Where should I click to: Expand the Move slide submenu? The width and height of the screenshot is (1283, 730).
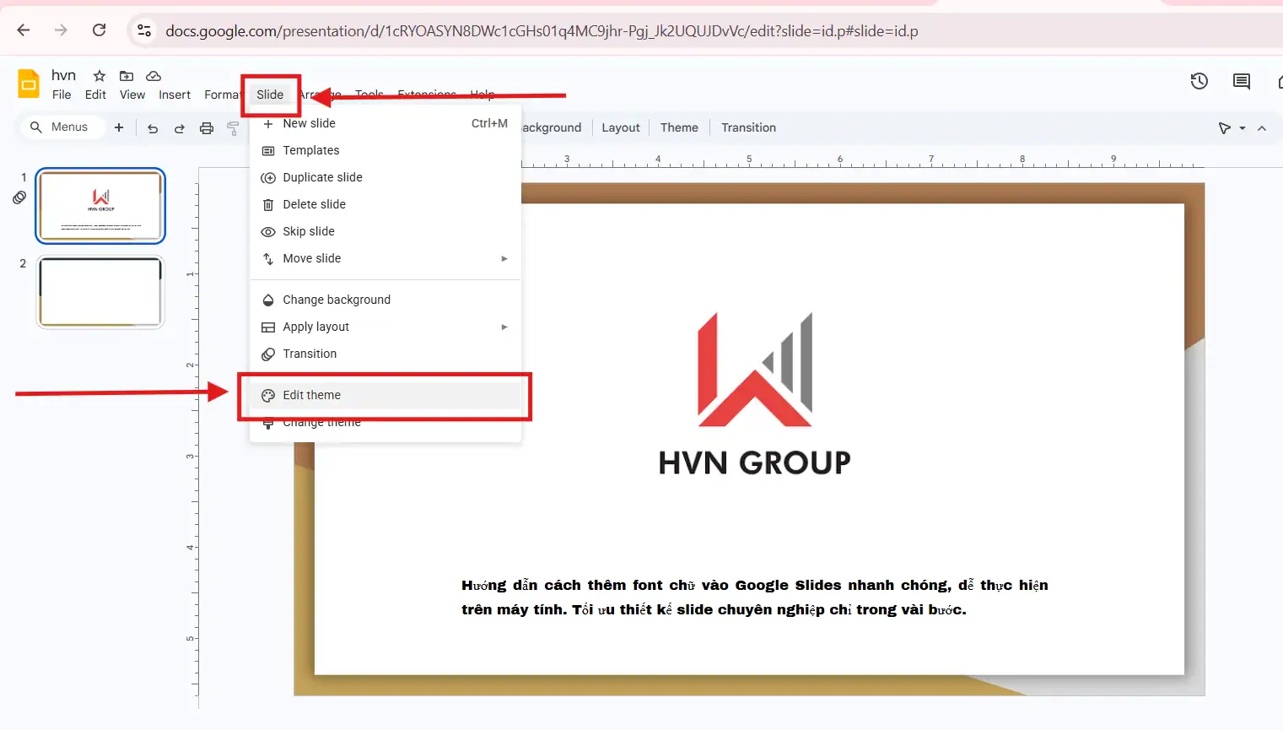[385, 258]
